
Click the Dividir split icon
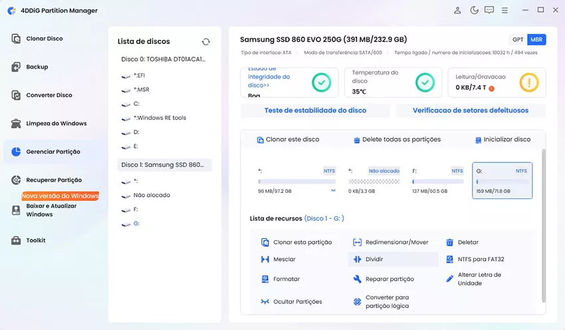click(357, 259)
